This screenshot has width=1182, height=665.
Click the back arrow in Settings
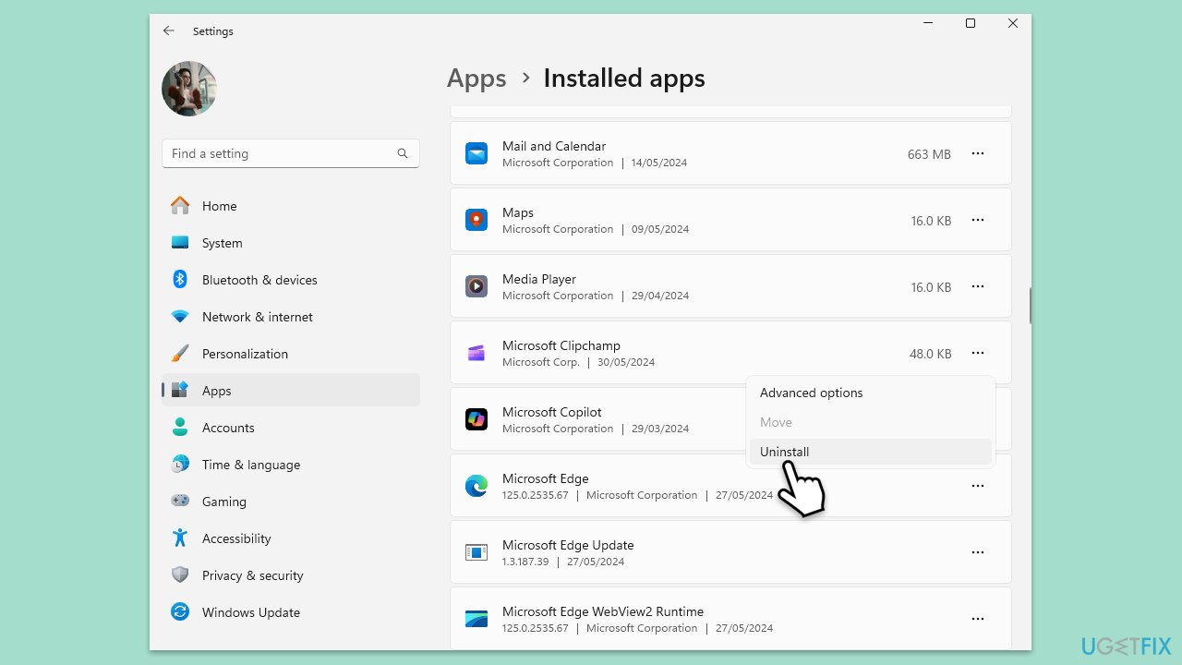168,30
